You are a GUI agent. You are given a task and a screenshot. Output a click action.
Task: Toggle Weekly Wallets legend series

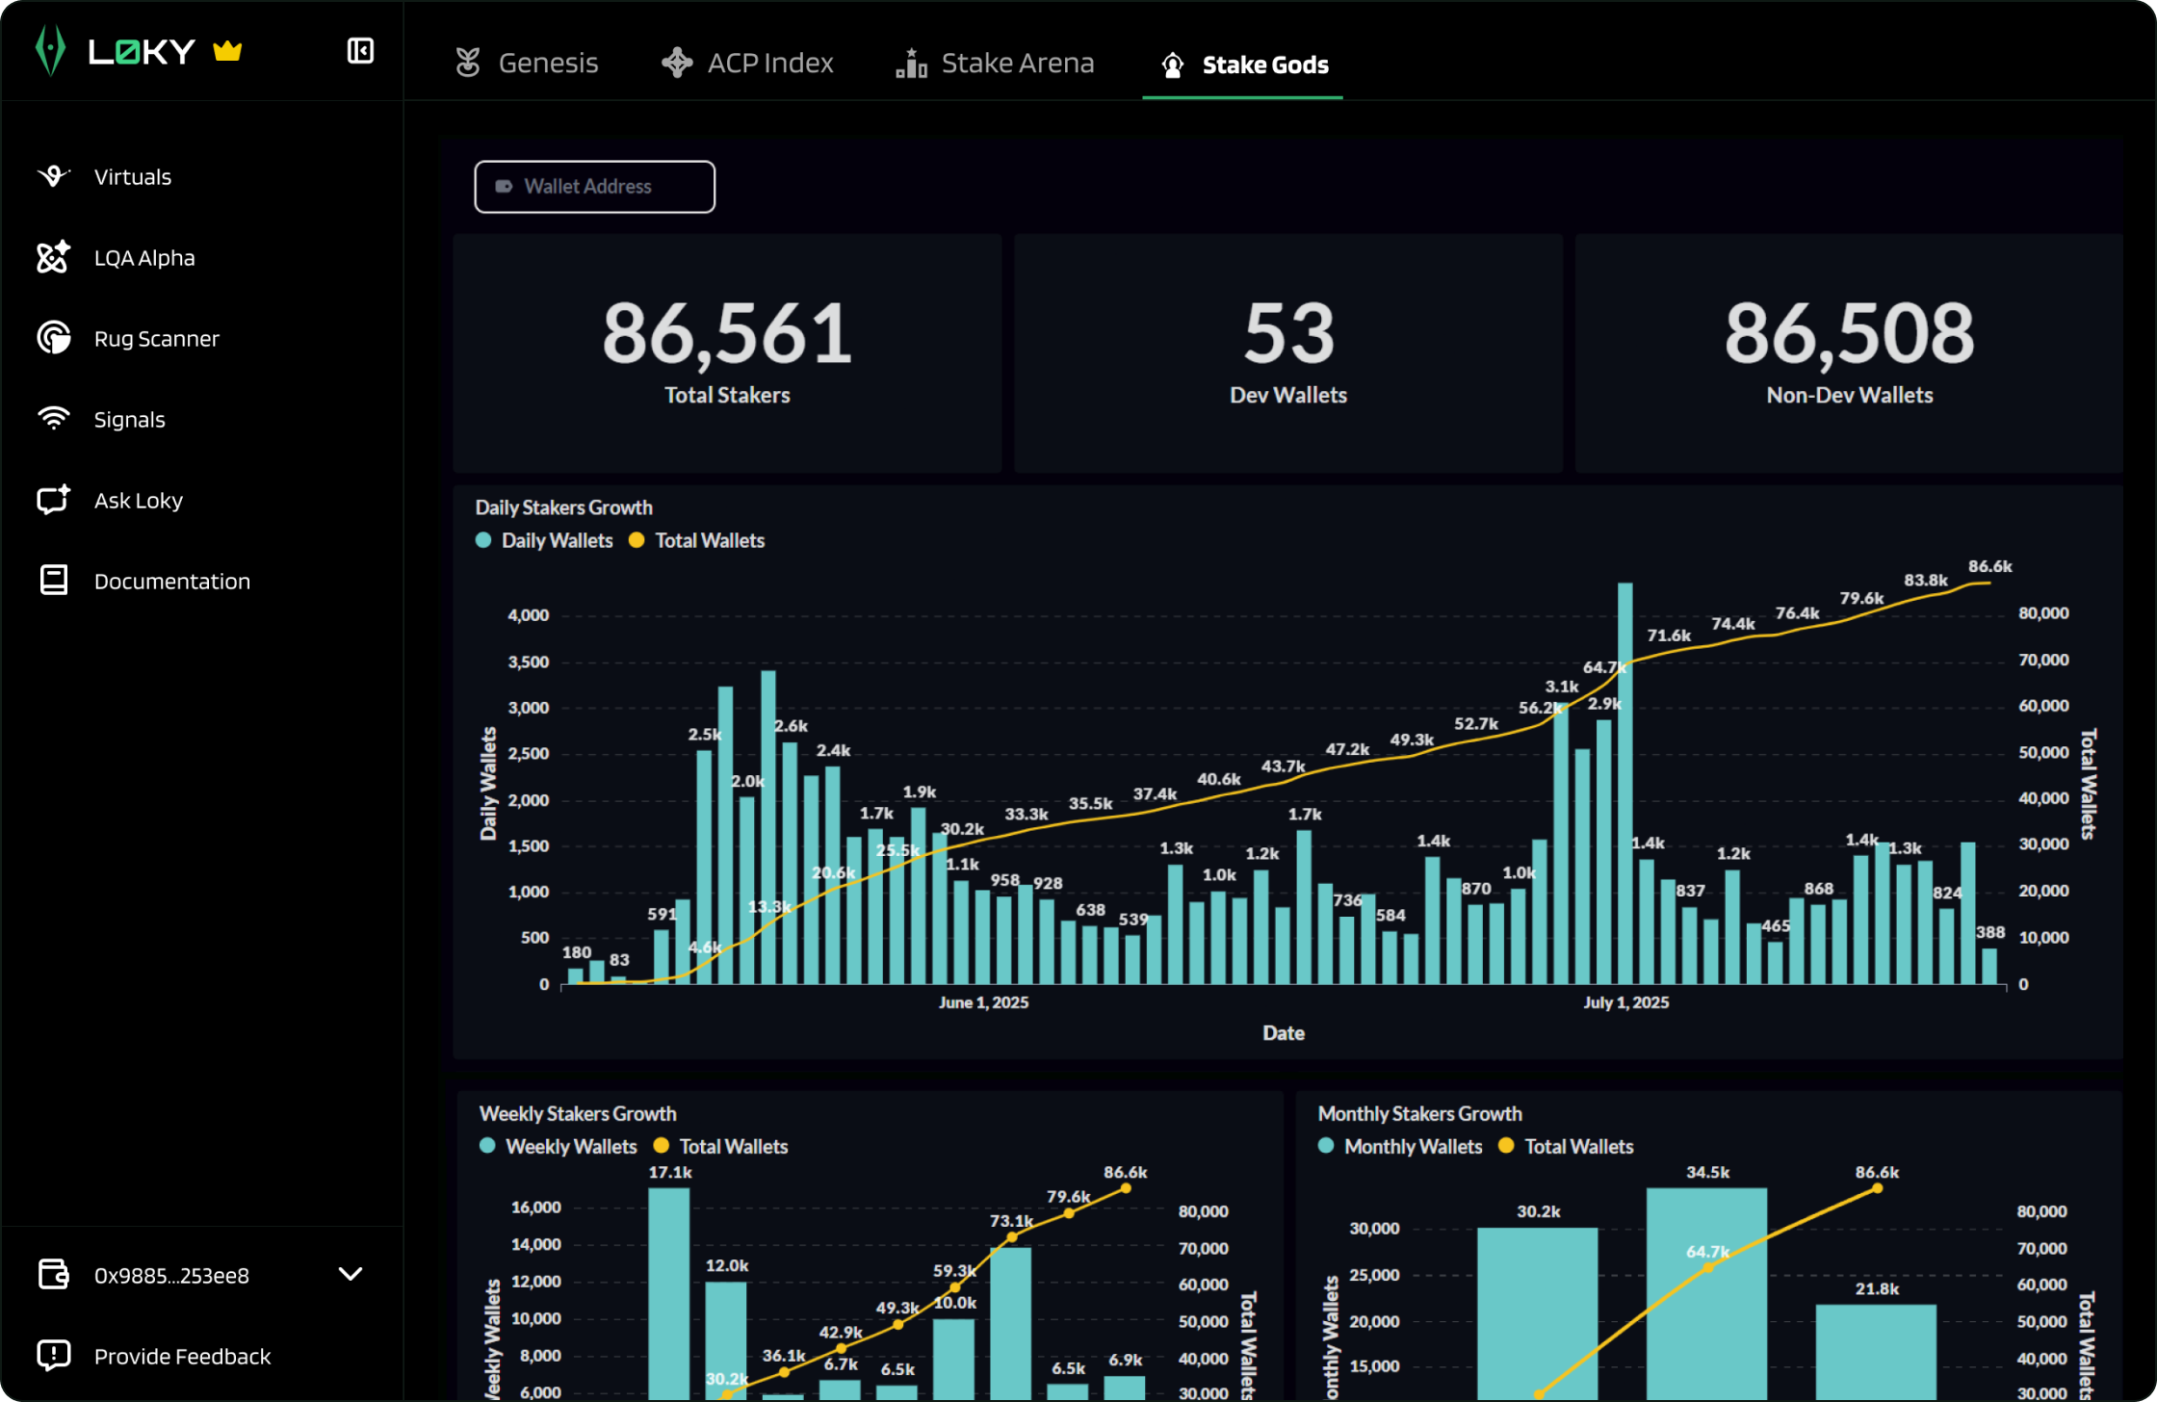pyautogui.click(x=559, y=1146)
